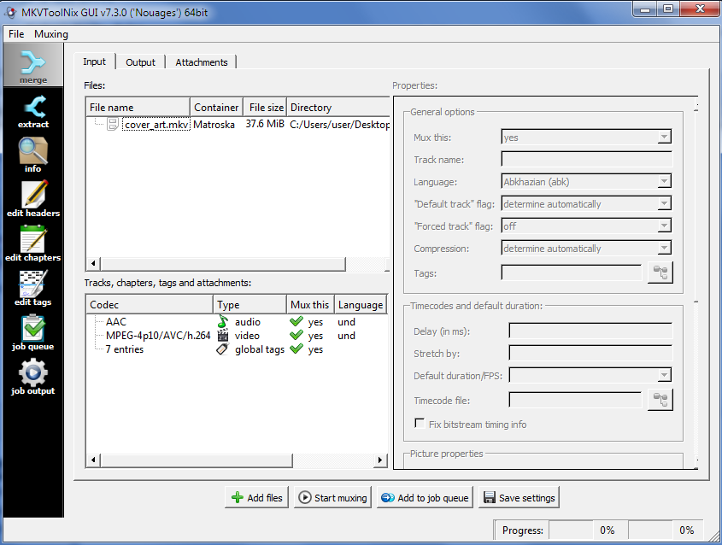
Task: Switch to the Input tab
Action: coord(94,62)
